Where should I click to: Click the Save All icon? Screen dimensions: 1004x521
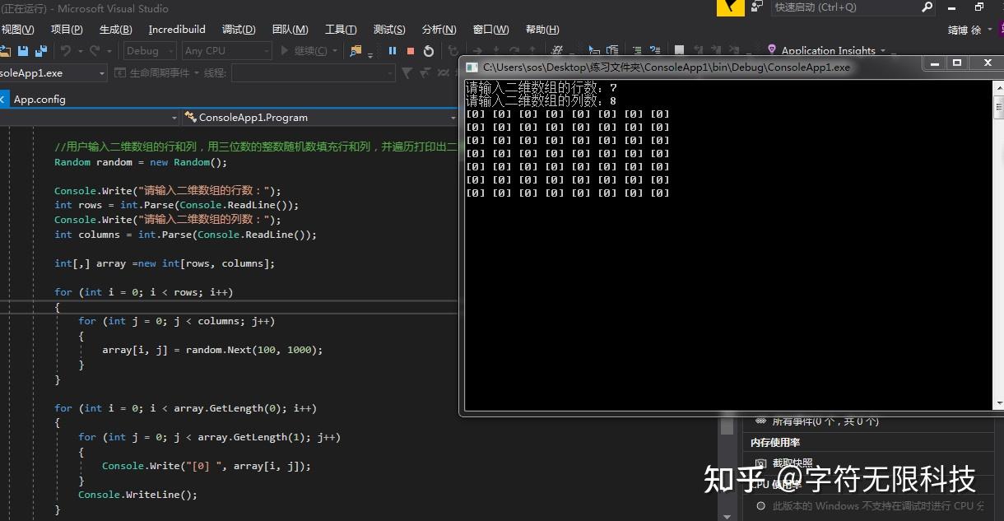tap(40, 51)
